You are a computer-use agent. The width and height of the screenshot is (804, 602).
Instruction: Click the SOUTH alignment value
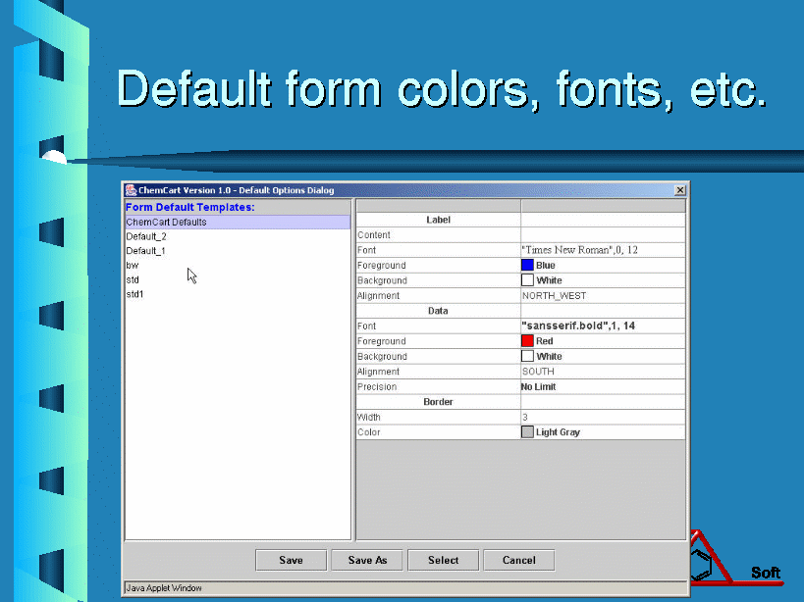pyautogui.click(x=538, y=372)
